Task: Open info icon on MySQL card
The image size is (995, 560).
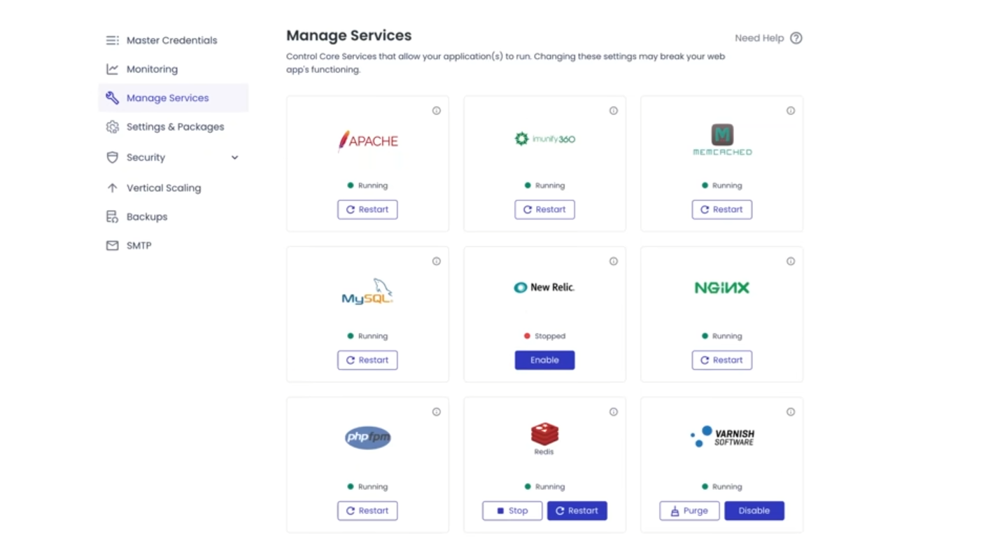Action: [x=437, y=261]
